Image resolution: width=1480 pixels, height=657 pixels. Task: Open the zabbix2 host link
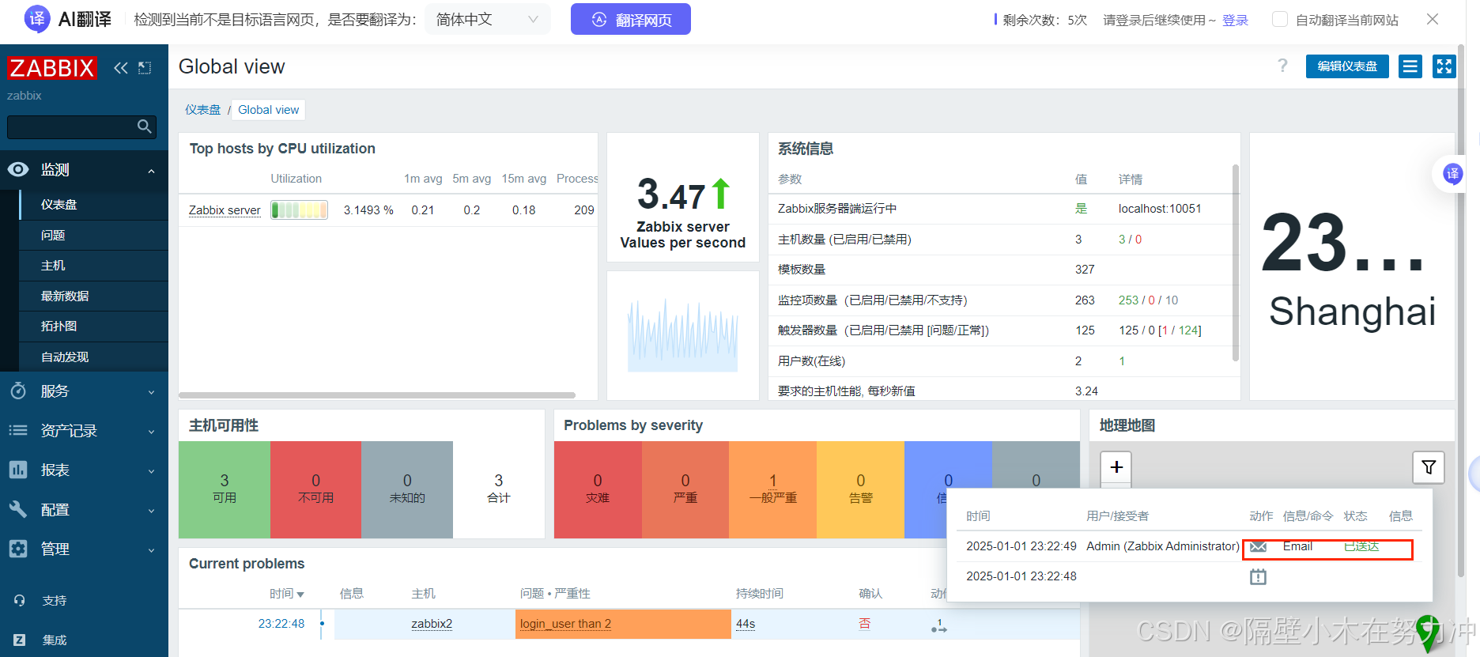(x=432, y=624)
